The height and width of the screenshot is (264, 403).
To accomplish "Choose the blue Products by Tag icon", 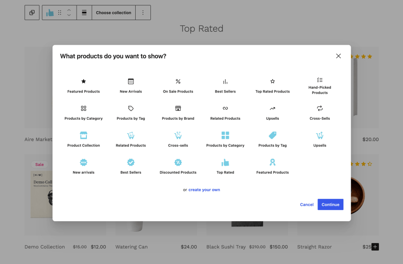I will tap(272, 135).
